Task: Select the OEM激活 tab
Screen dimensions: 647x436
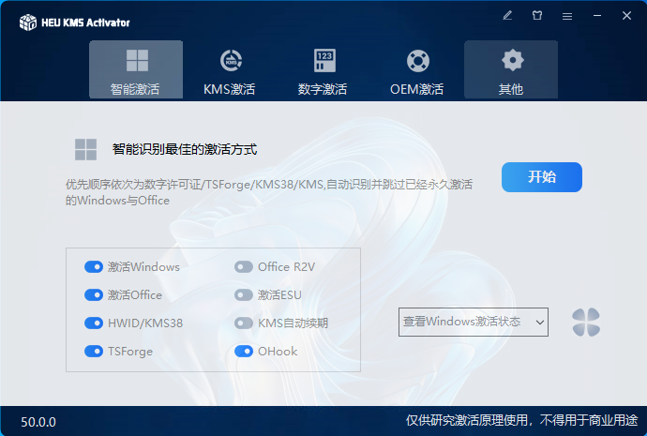Action: [417, 70]
